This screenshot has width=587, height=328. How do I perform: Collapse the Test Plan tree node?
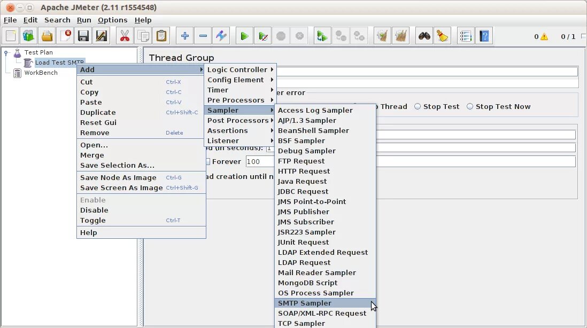click(x=6, y=53)
